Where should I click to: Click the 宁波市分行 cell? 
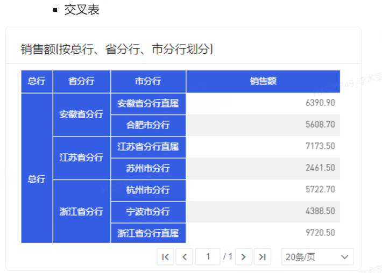148,211
